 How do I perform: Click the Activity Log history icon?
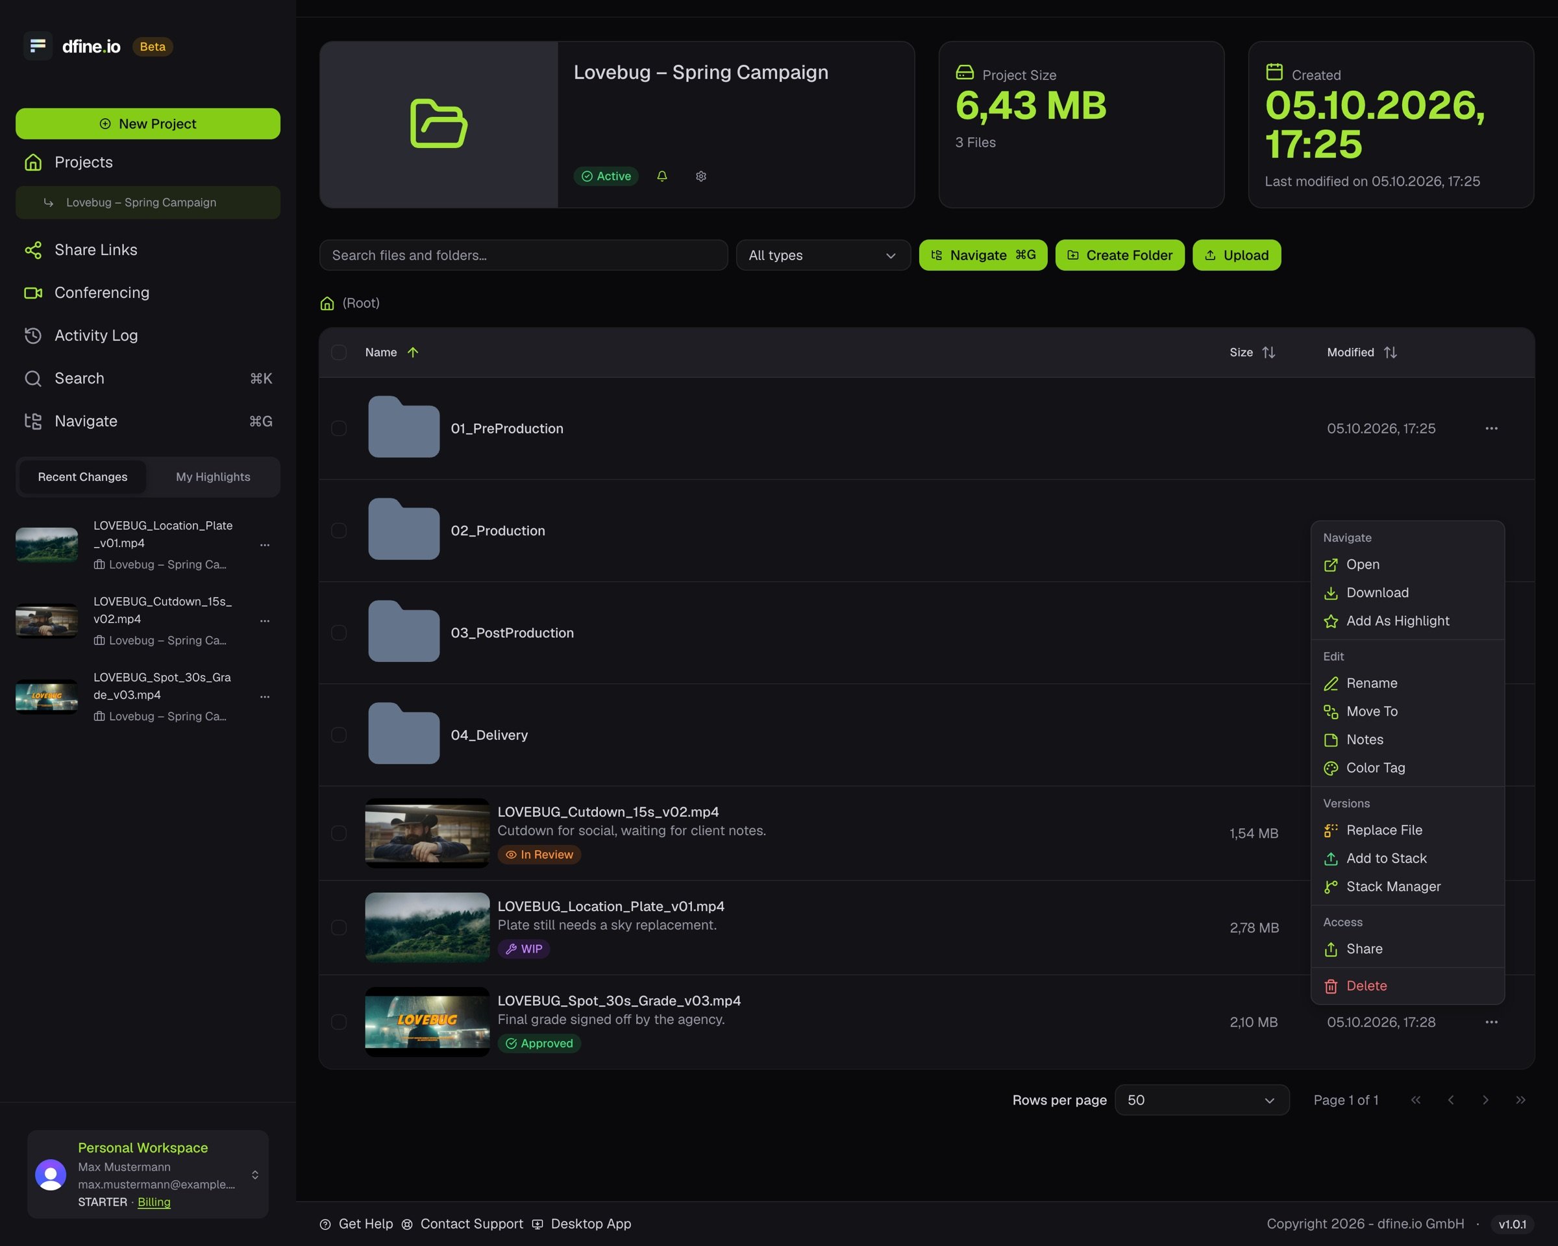coord(33,335)
